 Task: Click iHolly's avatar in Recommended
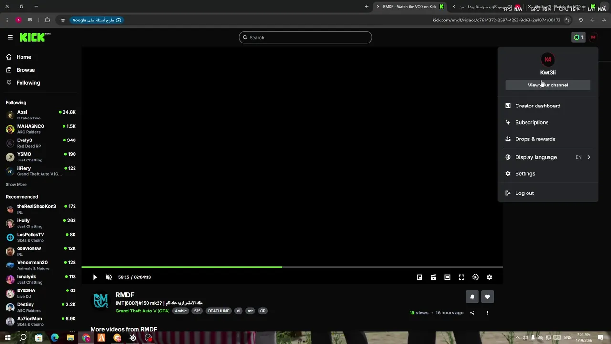coord(10,223)
